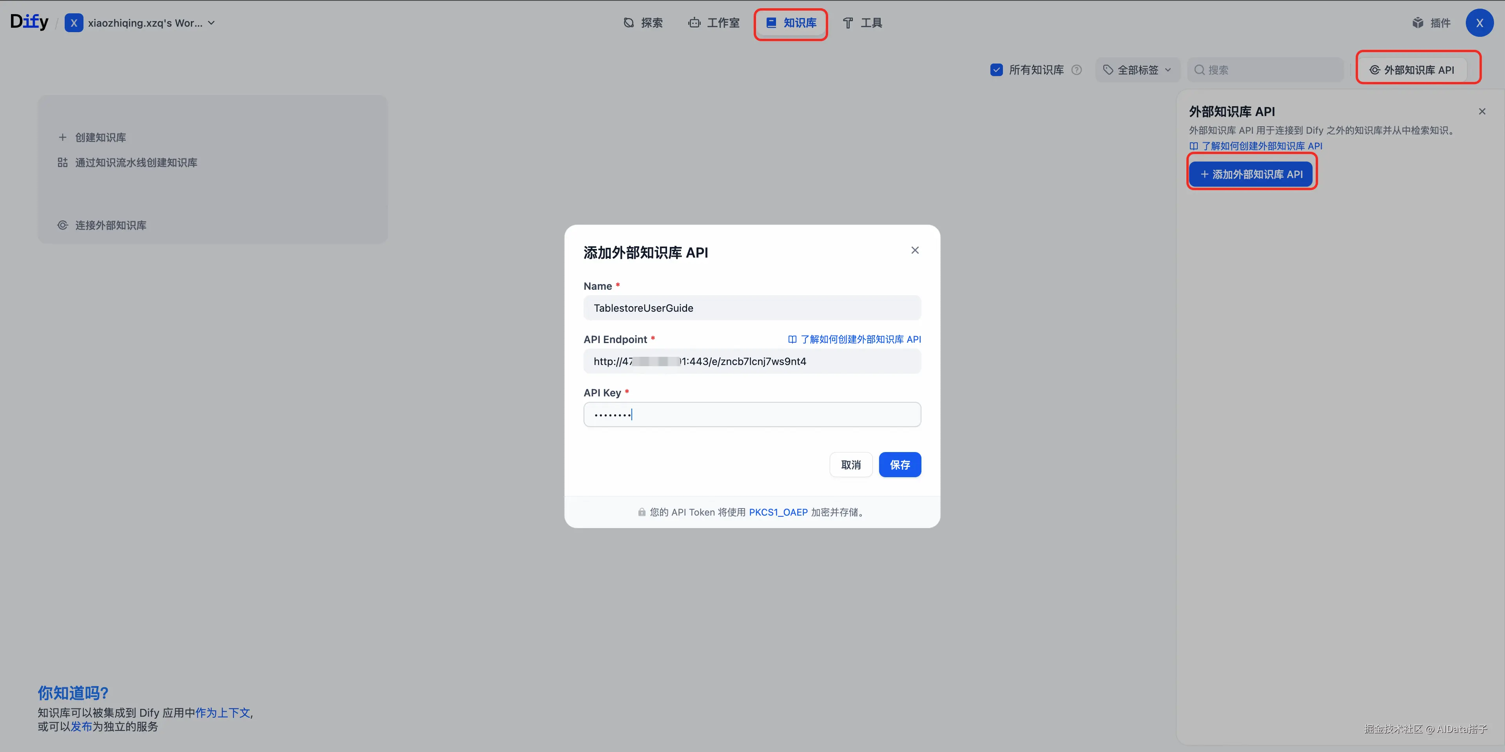Click the 取消 button
This screenshot has width=1505, height=752.
coord(850,465)
